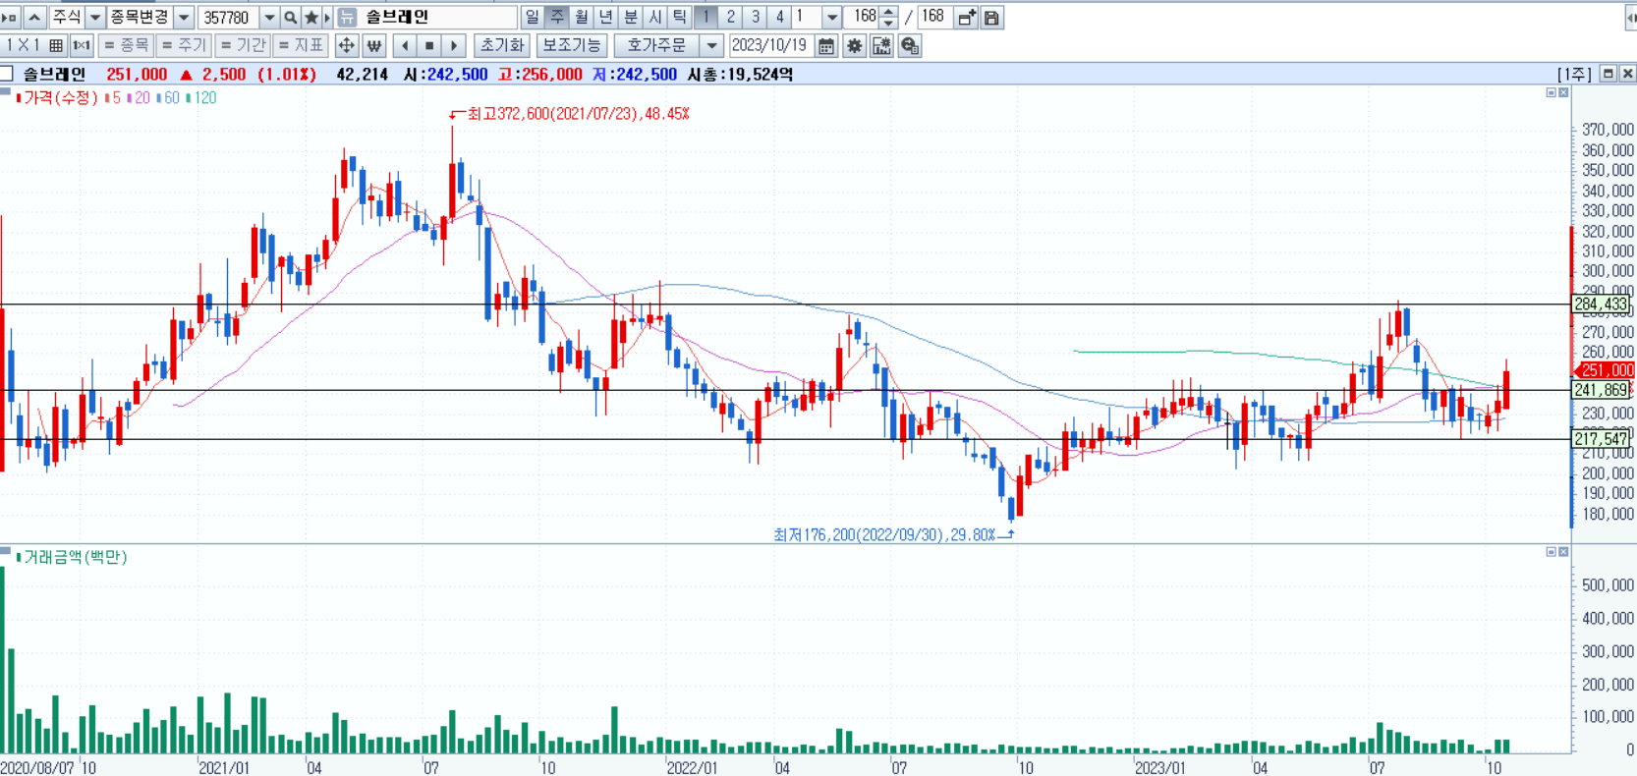
Task: Click the crosshair move tool icon
Action: pyautogui.click(x=346, y=45)
